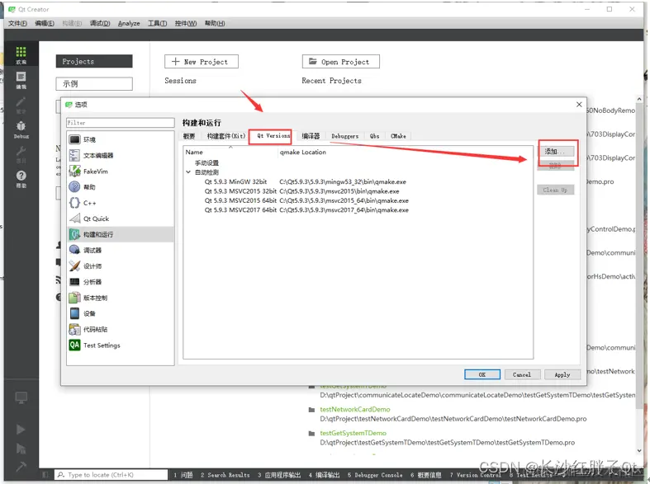The image size is (650, 484).
Task: Open the Analyze menu
Action: [129, 24]
